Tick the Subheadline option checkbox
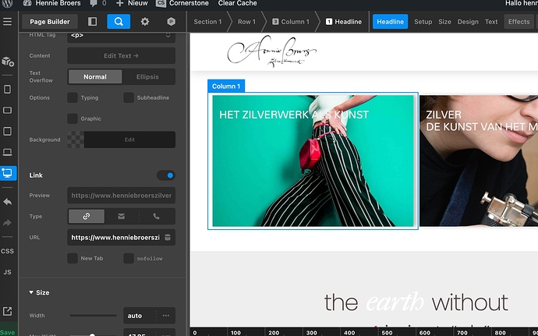538x336 pixels. 129,97
